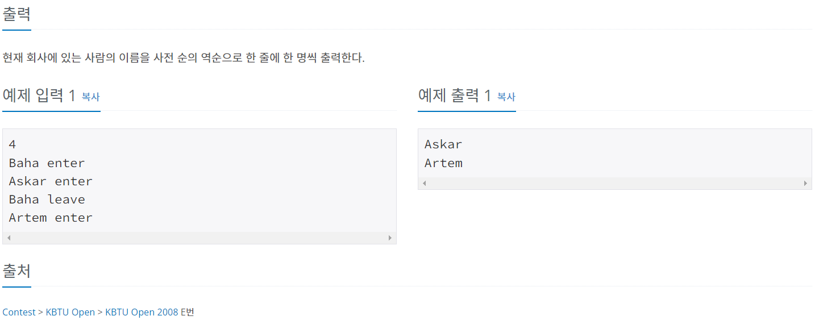Click right arrow of sample input scrollbar

coord(390,238)
